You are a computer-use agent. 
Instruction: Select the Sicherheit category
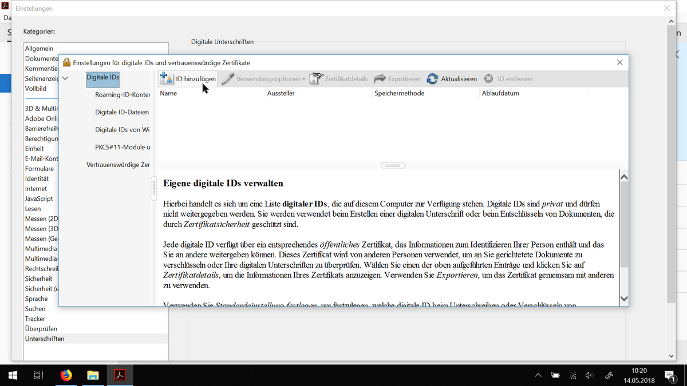click(38, 278)
